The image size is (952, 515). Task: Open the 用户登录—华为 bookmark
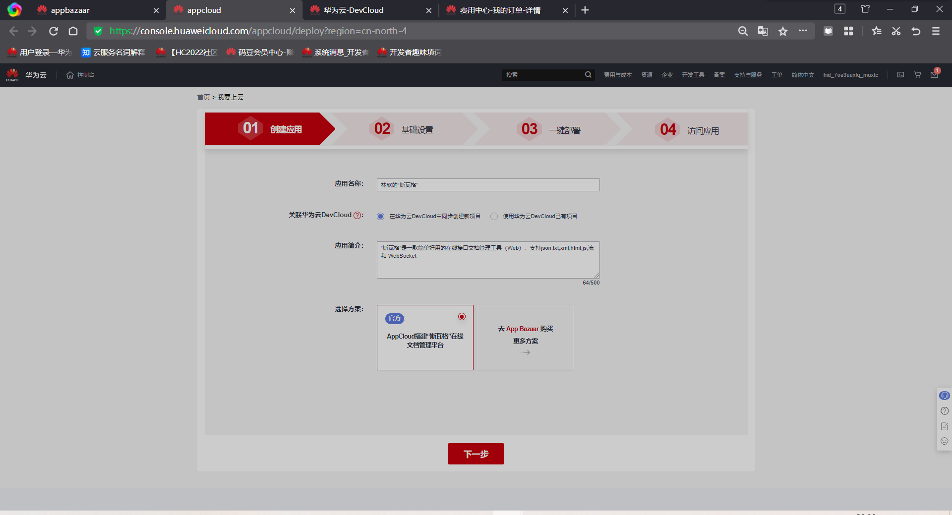point(40,52)
